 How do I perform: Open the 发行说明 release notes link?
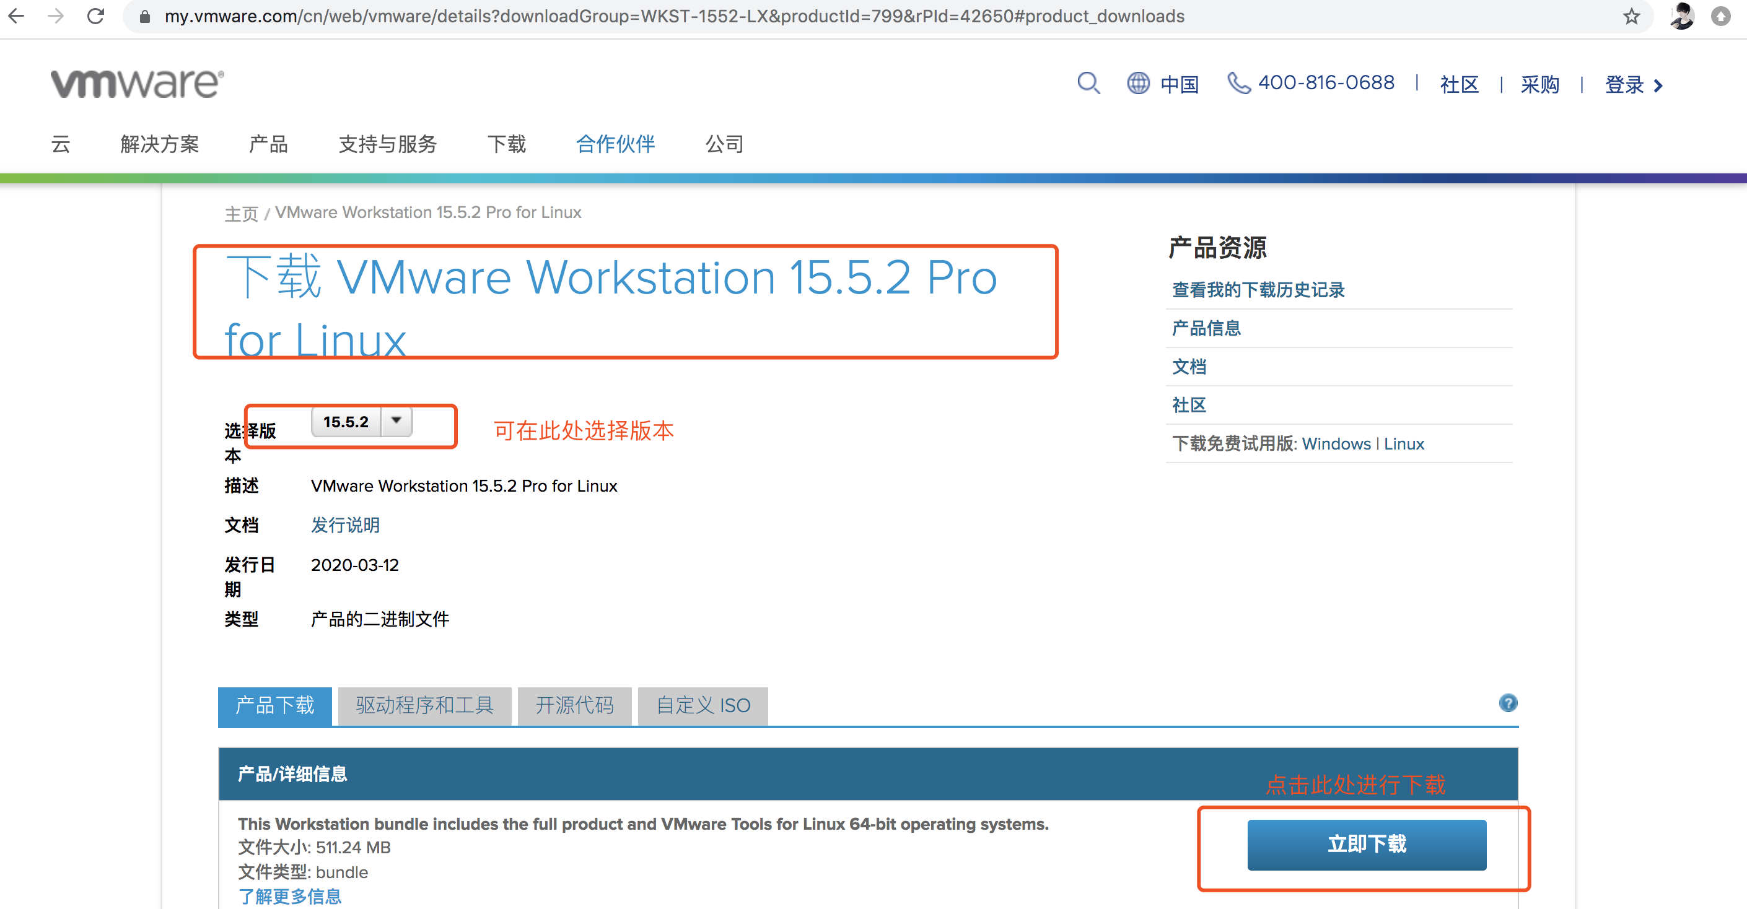(345, 524)
